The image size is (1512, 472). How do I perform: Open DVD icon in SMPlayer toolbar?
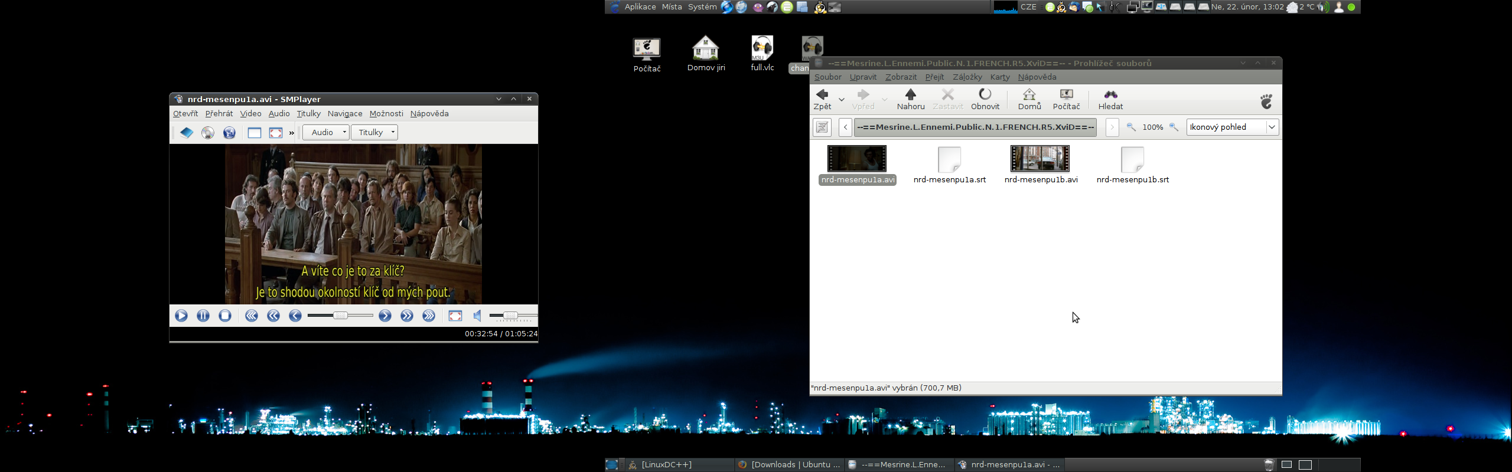click(x=208, y=133)
